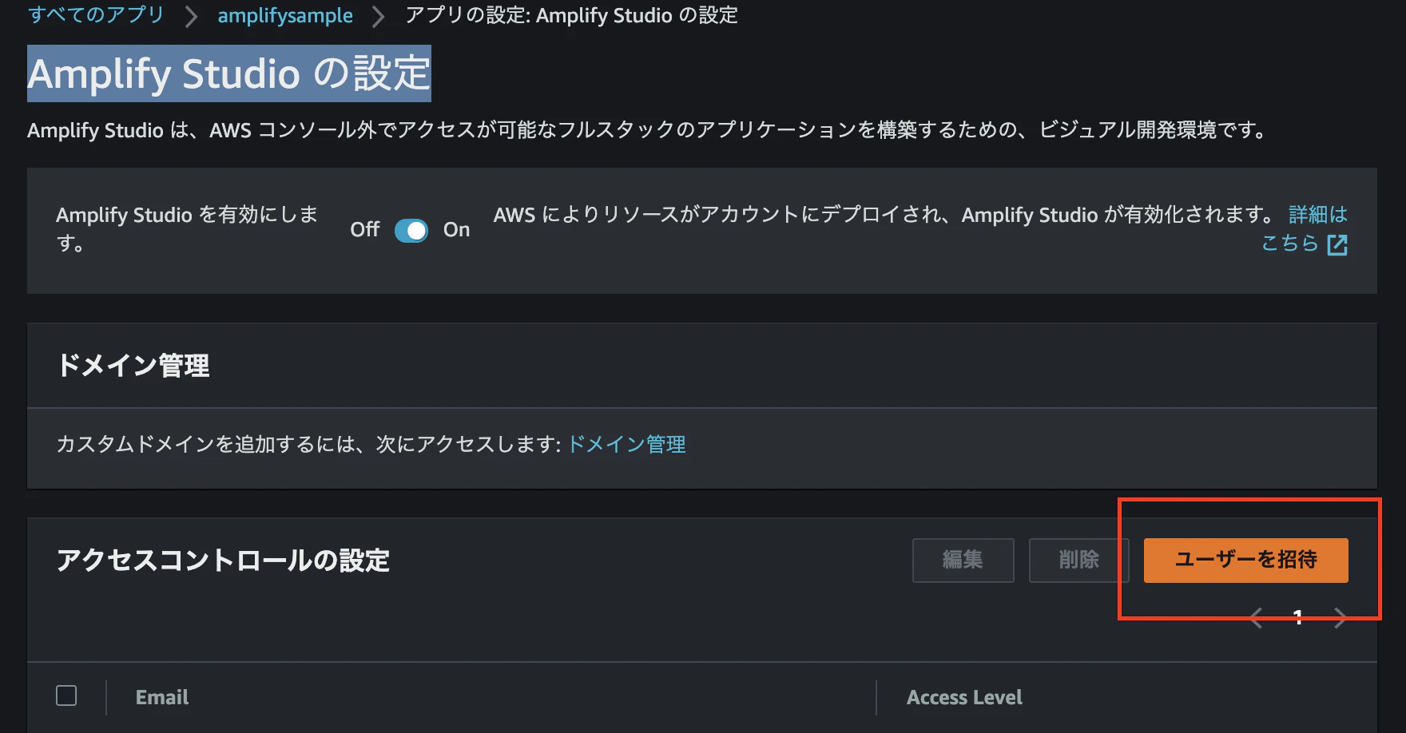This screenshot has width=1406, height=733.
Task: Click the breadcrumb chevron after すべてのアプリ
Action: 190,15
